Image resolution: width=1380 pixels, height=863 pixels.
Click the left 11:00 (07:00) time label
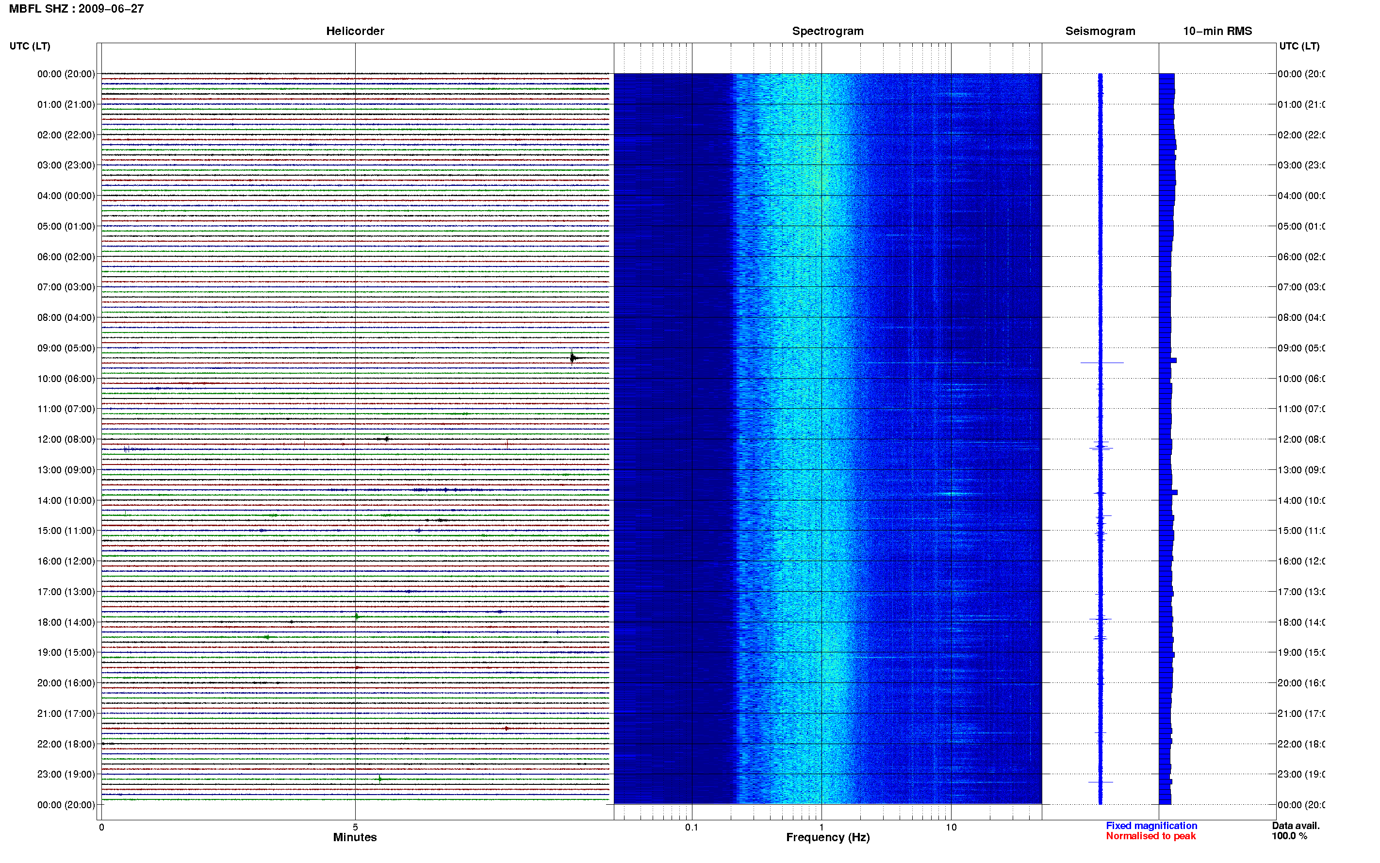[x=66, y=409]
